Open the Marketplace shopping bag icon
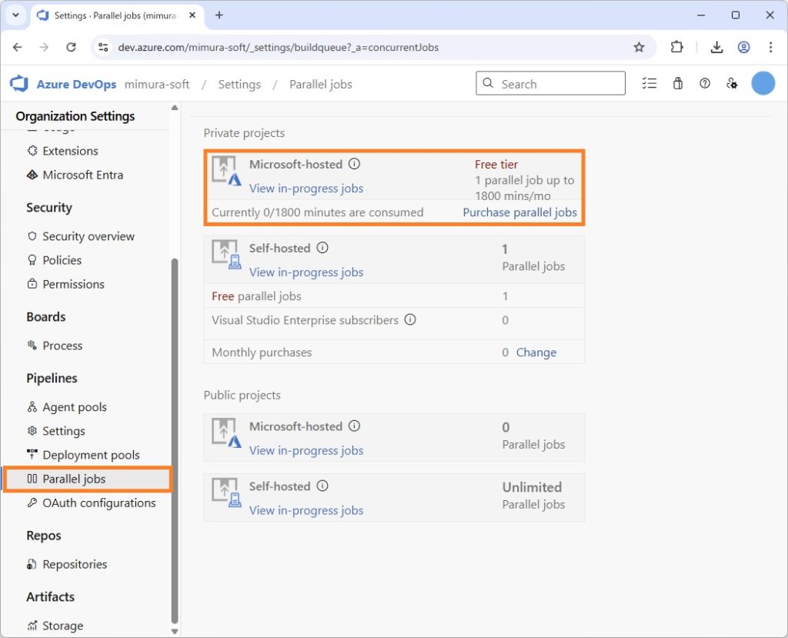The height and width of the screenshot is (638, 788). pos(678,84)
